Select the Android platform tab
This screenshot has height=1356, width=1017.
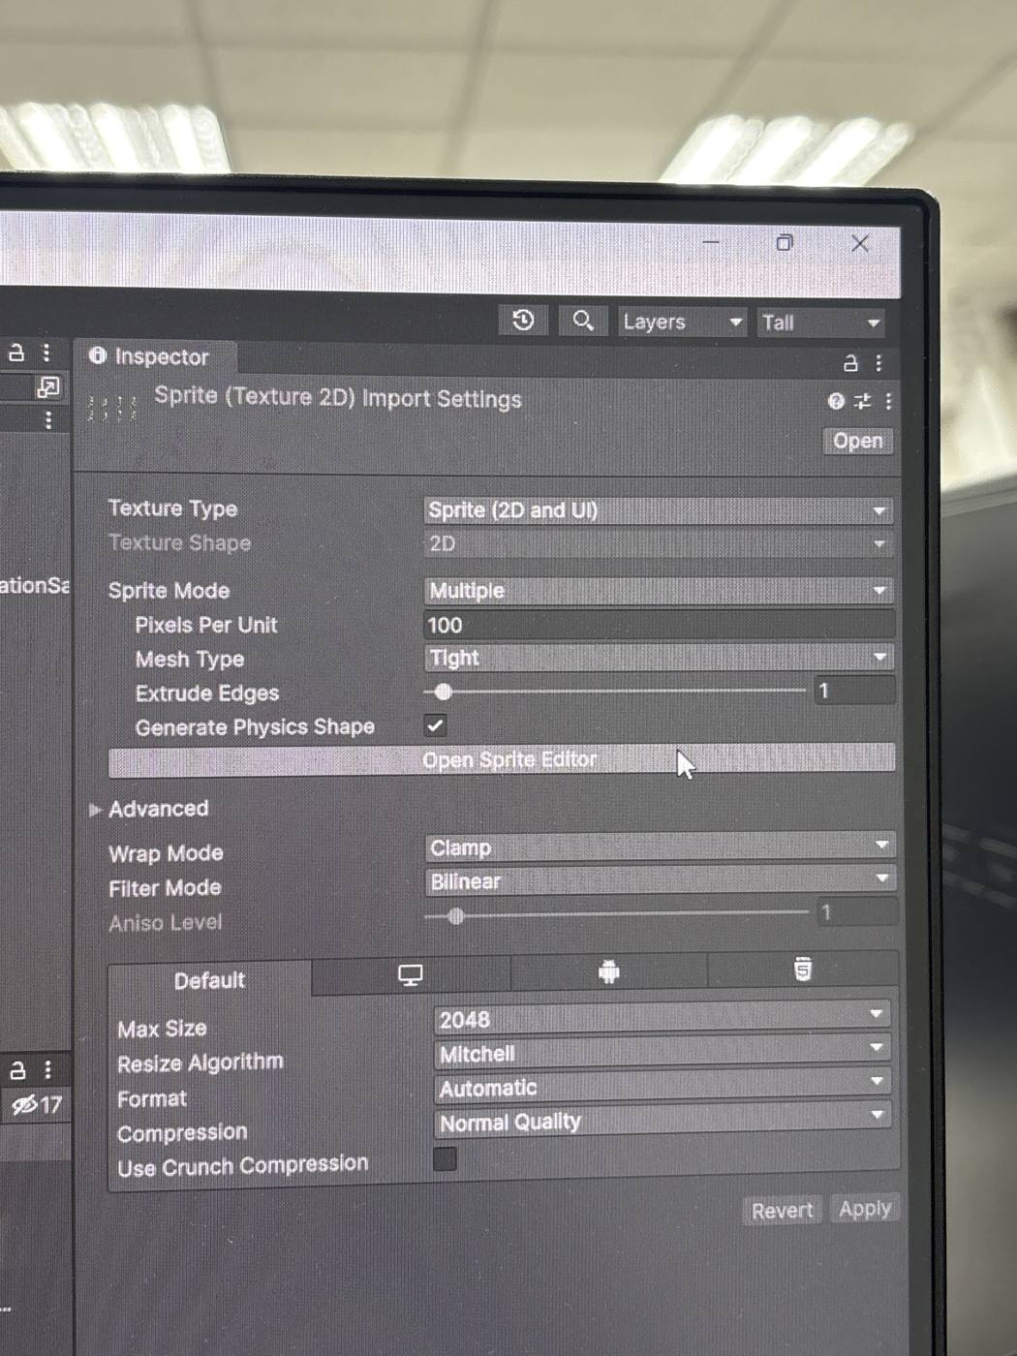tap(608, 971)
